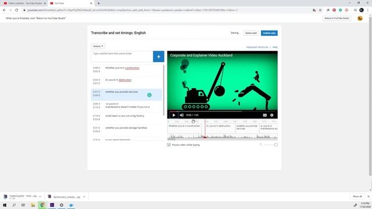The width and height of the screenshot is (372, 209).
Task: Click the red playhead marker on the waveform
Action: (x=205, y=137)
